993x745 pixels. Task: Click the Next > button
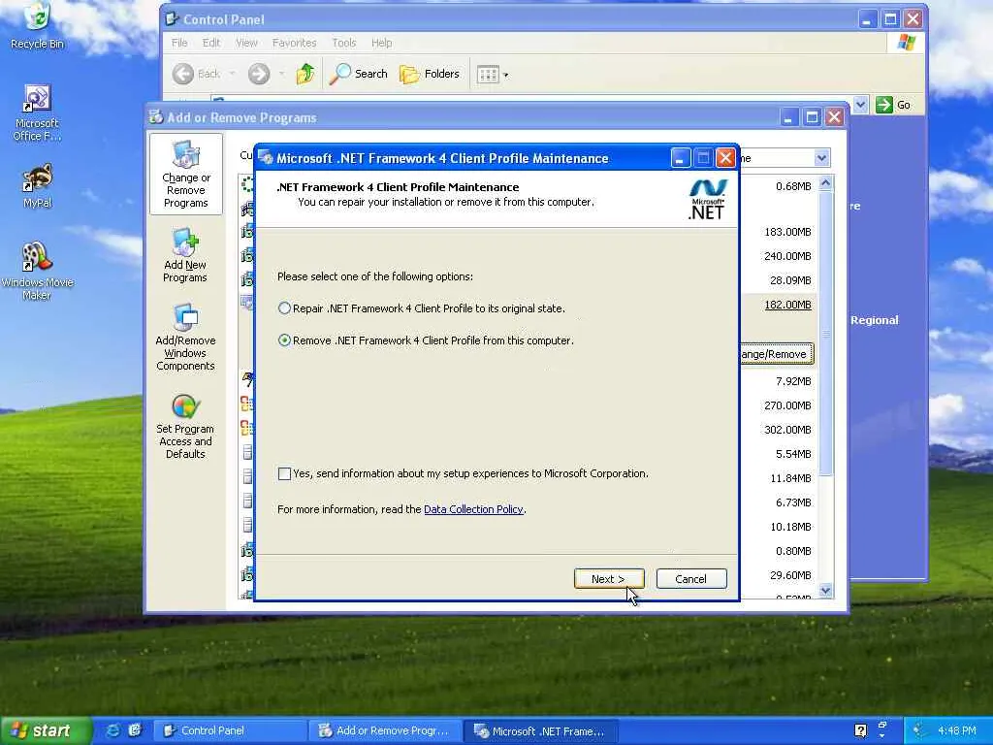[x=609, y=579]
